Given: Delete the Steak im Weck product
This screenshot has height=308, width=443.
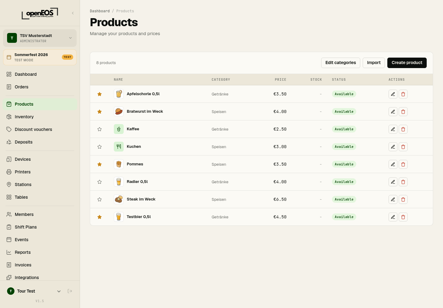Looking at the screenshot, I should 403,199.
